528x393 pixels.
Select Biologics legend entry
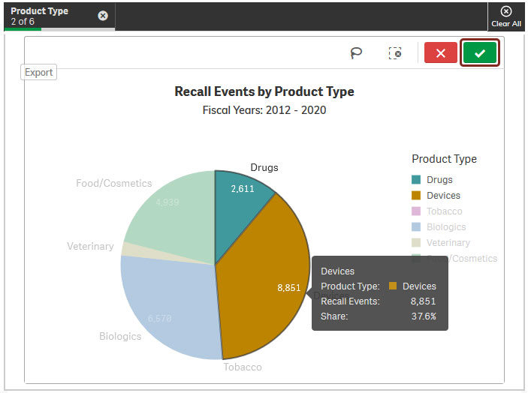pyautogui.click(x=445, y=227)
